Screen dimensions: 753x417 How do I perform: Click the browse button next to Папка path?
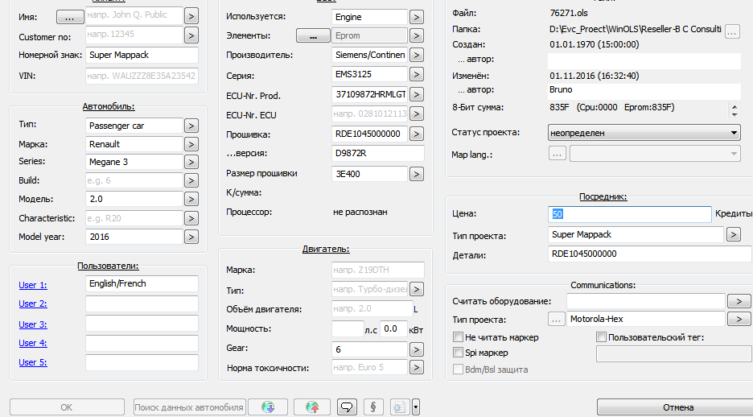[732, 31]
